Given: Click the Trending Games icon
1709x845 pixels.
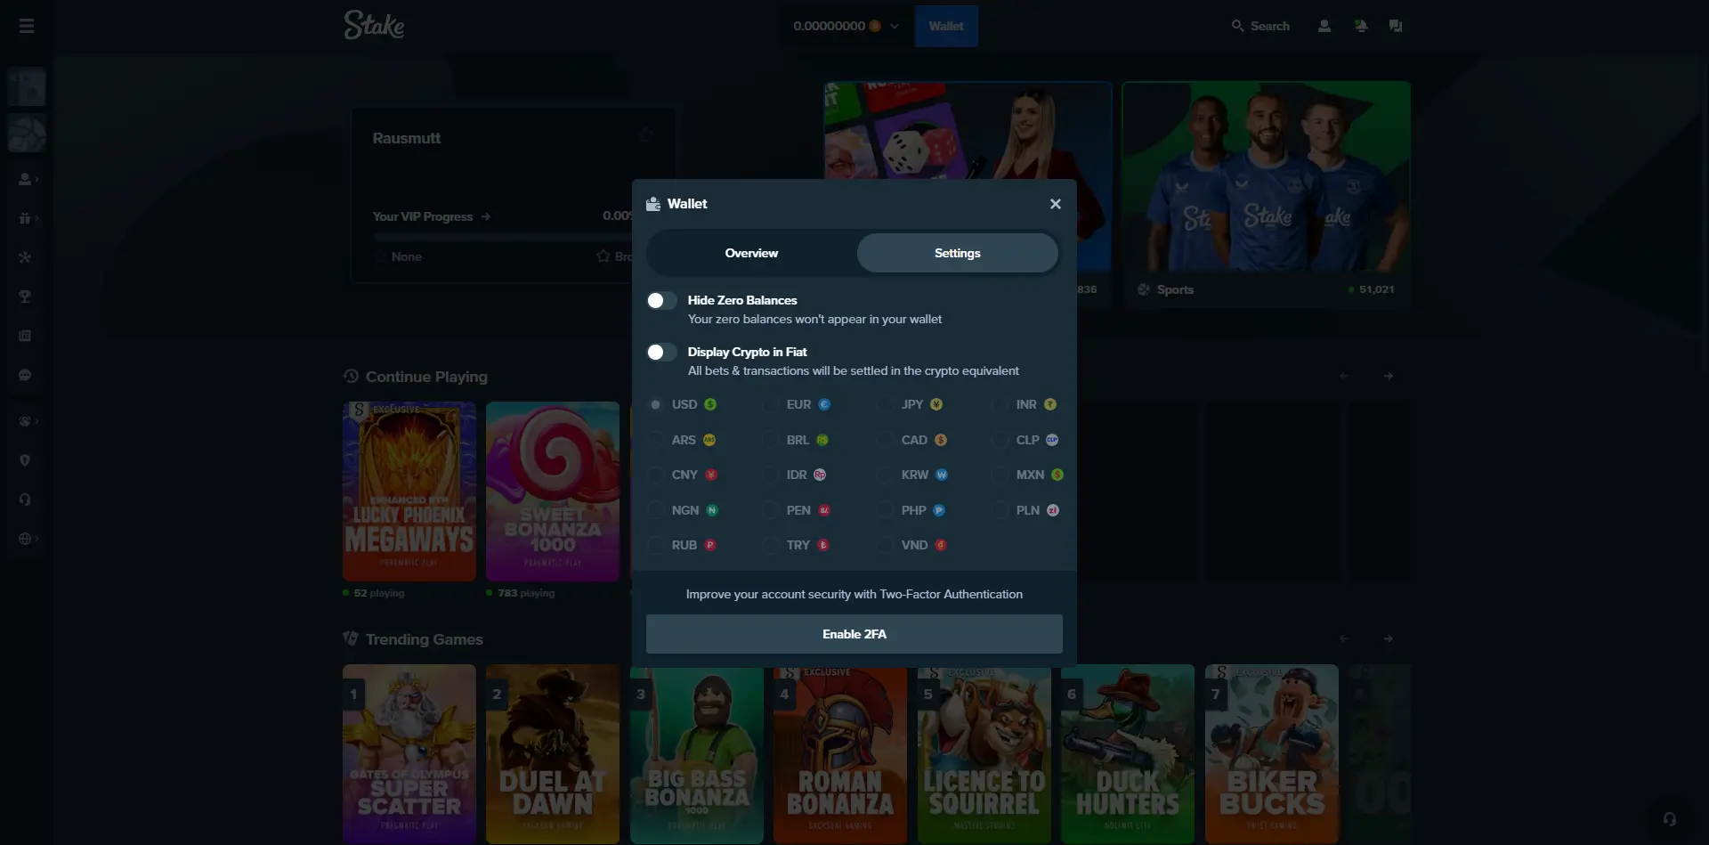Looking at the screenshot, I should point(351,638).
